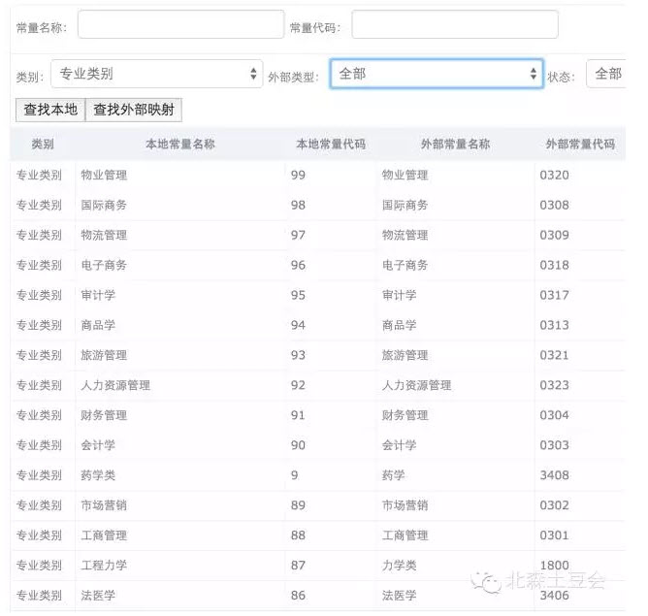This screenshot has width=648, height=616.
Task: Select local name cell 旅游管理
Action: coord(104,355)
